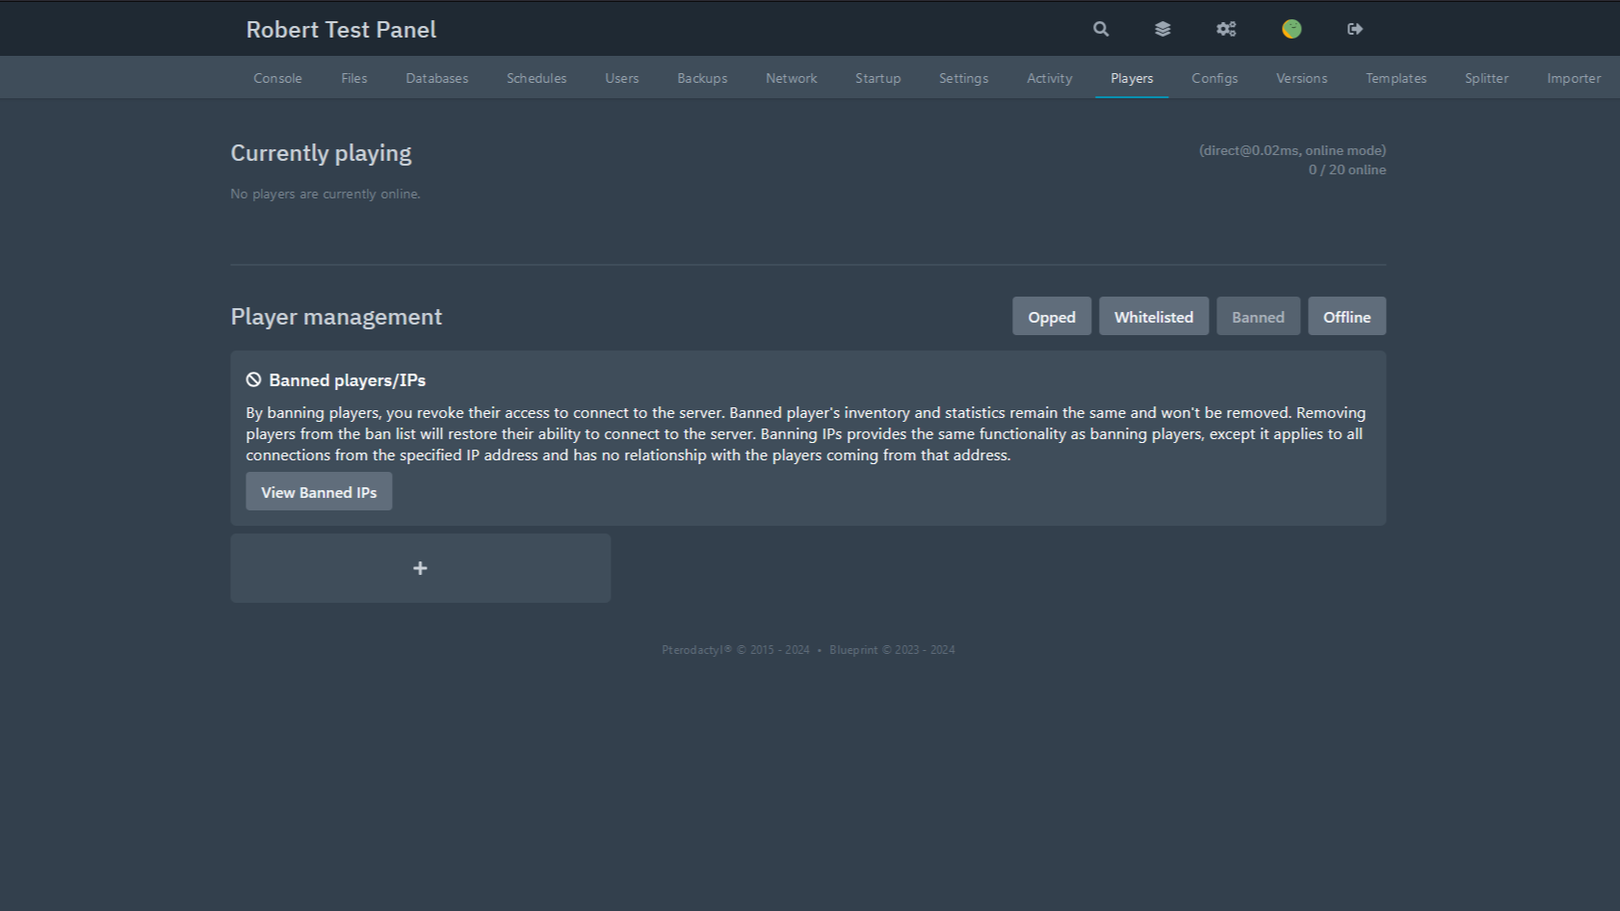The image size is (1620, 911).
Task: Open the Pterodactyl footer link
Action: [696, 650]
